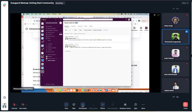The image size is (192, 112).
Task: Click the Workspaces icon in the shared browser page
Action: (x=134, y=29)
